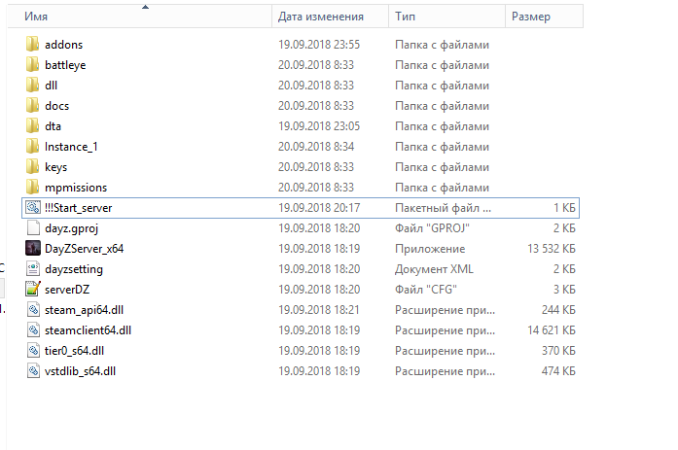Screen dimensions: 678x450
Task: Select the mpmissions folder name
Action: 76,188
